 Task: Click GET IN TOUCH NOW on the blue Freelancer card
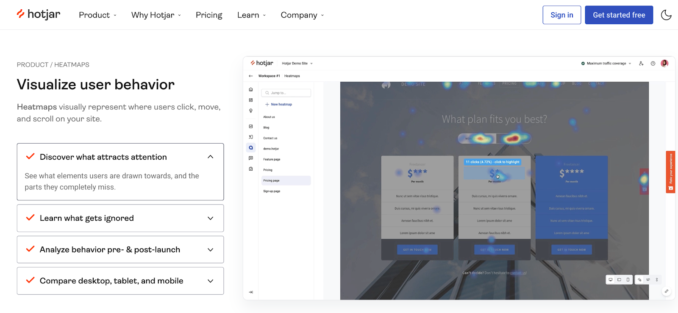[572, 249]
